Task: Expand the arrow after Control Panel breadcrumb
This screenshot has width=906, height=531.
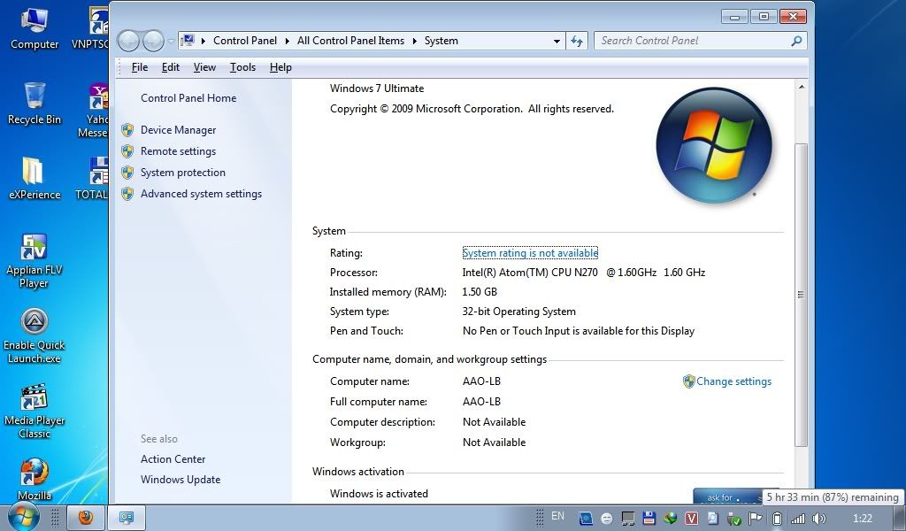Action: pyautogui.click(x=288, y=41)
